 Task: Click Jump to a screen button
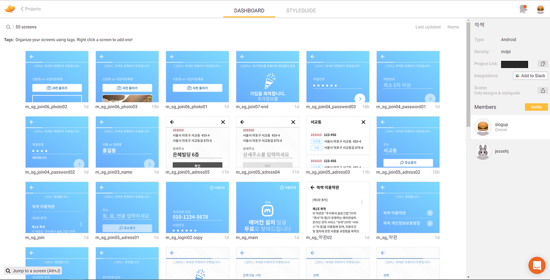(x=33, y=271)
